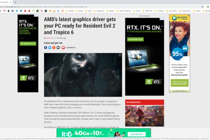210x140 pixels.
Task: Click the green eurofil assurance auto button
Action: pyautogui.click(x=180, y=83)
